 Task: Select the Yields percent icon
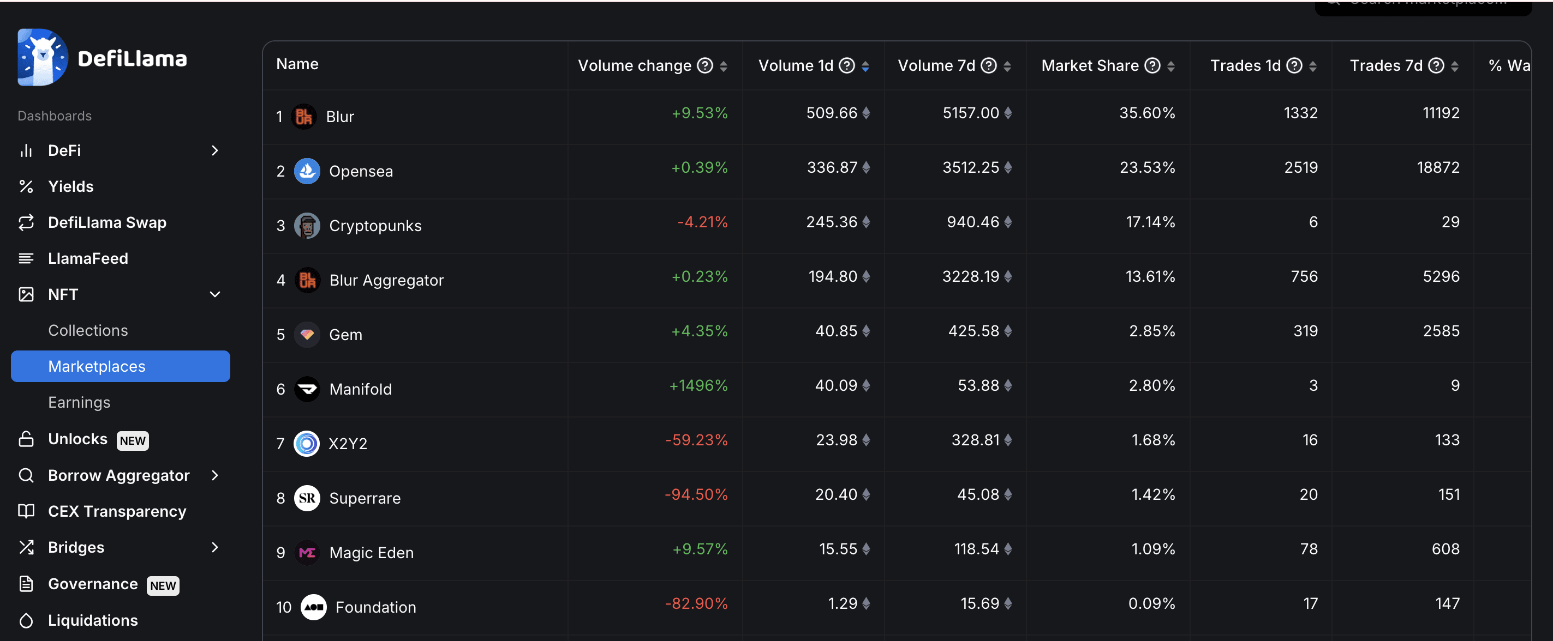click(x=26, y=186)
